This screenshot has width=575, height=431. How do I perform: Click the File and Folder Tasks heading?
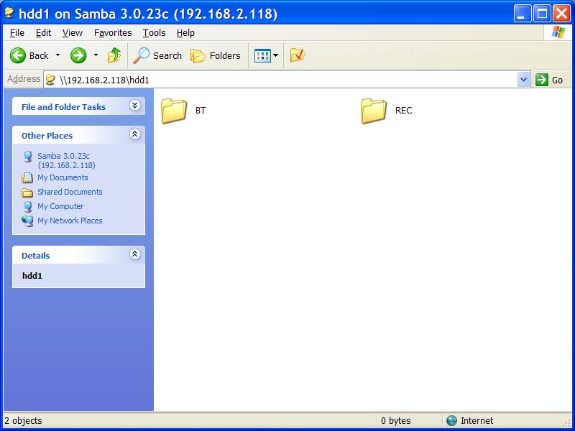(63, 107)
